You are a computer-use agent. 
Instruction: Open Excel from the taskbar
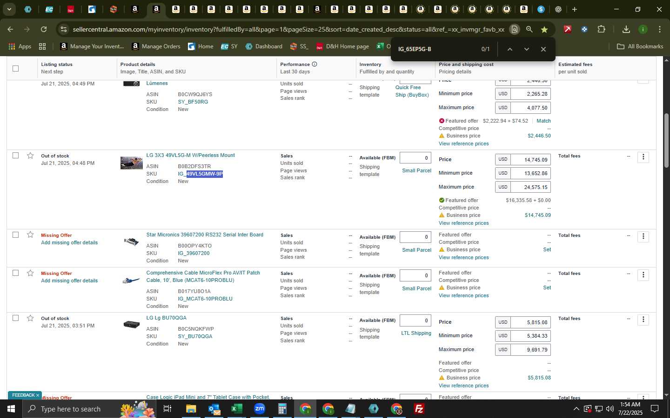click(x=236, y=409)
